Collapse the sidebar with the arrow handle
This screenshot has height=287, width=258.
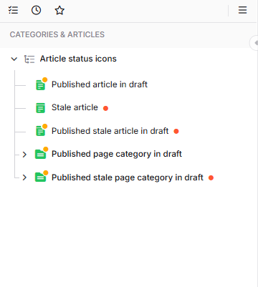click(x=254, y=43)
